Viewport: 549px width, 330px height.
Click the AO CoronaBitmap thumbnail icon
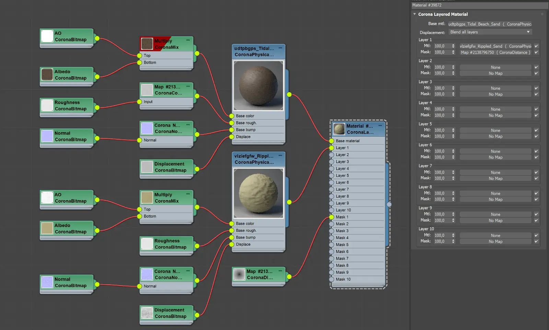tap(47, 36)
